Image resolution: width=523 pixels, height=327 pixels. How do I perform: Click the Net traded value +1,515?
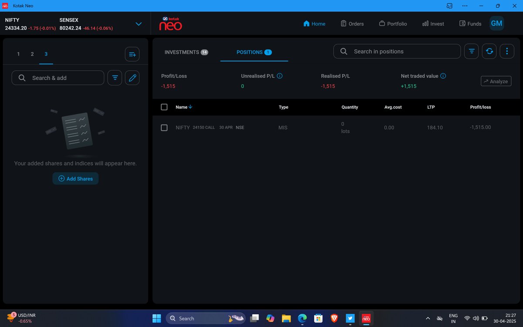tap(409, 86)
